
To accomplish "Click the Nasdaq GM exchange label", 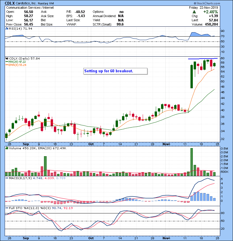I will coord(46,3).
